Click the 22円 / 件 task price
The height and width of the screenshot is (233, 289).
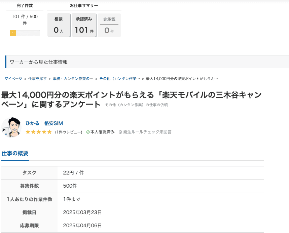point(74,173)
